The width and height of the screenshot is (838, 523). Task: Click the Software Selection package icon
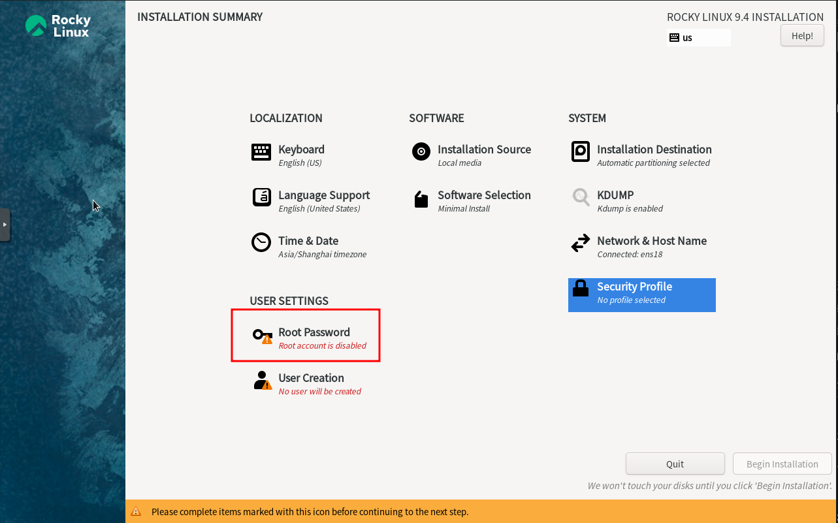click(x=421, y=199)
